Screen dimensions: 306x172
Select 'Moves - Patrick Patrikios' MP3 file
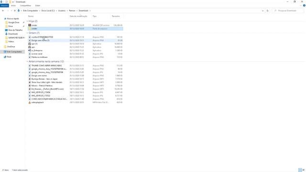pyautogui.click(x=42, y=86)
